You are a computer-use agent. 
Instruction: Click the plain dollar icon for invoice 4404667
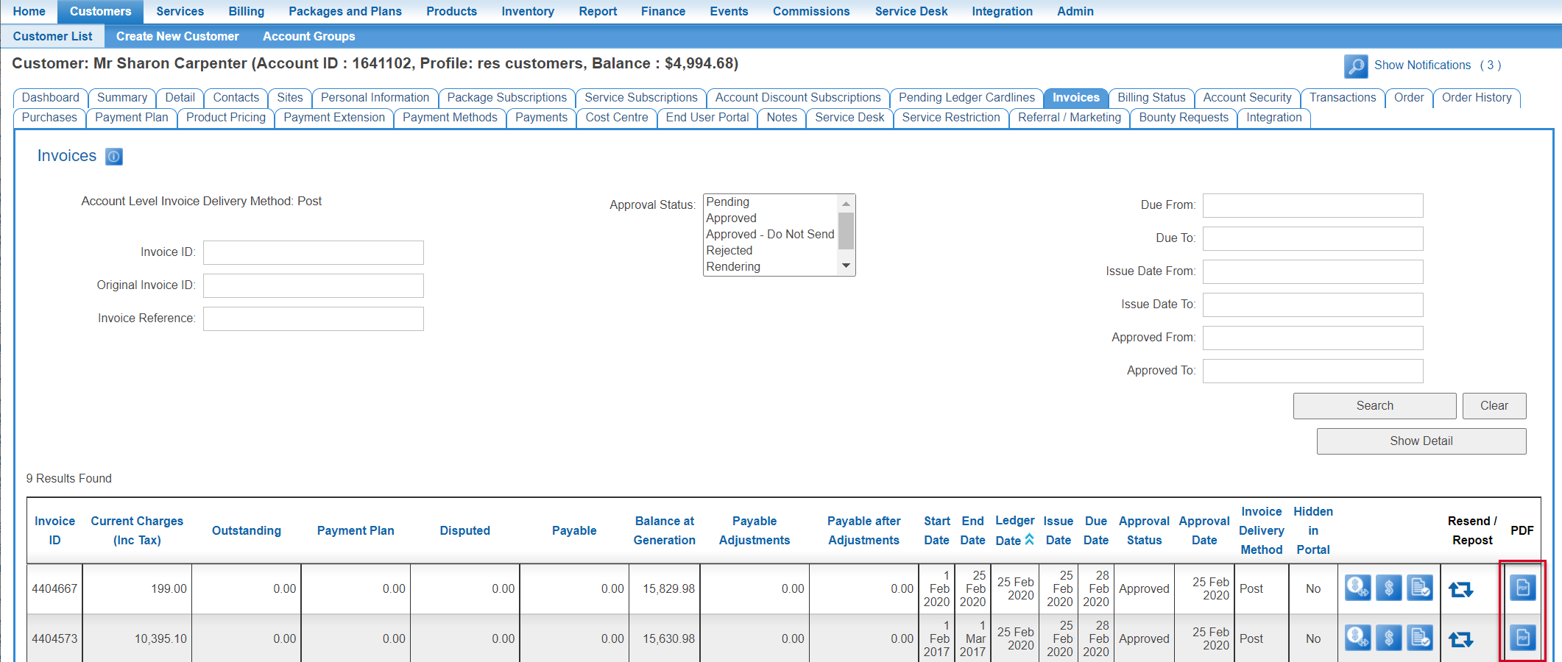pyautogui.click(x=1388, y=588)
